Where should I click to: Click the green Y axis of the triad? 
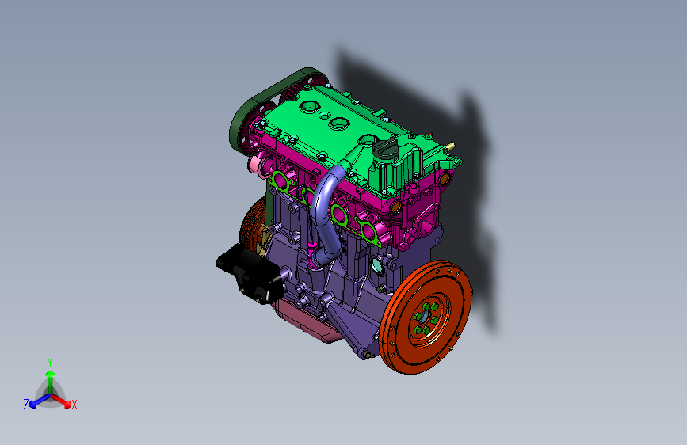[x=51, y=382]
